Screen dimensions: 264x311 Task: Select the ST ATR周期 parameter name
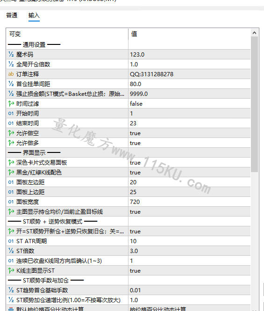tap(31, 241)
